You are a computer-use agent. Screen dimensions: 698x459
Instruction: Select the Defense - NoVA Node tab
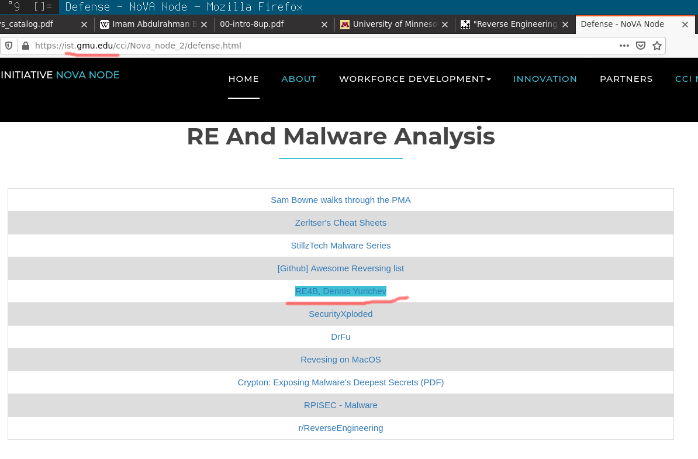tap(635, 24)
